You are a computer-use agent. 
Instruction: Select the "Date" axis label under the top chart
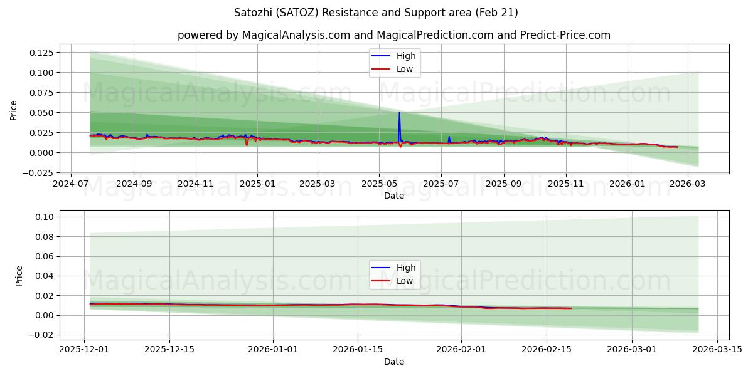(394, 196)
